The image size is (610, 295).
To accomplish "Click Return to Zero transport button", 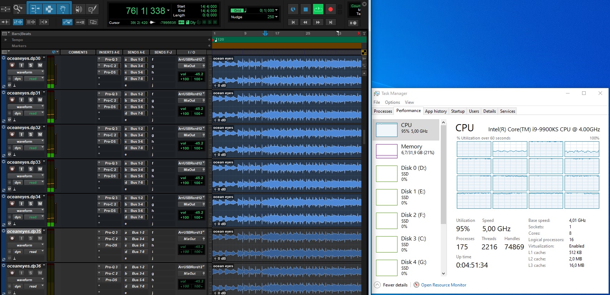I will click(x=293, y=22).
